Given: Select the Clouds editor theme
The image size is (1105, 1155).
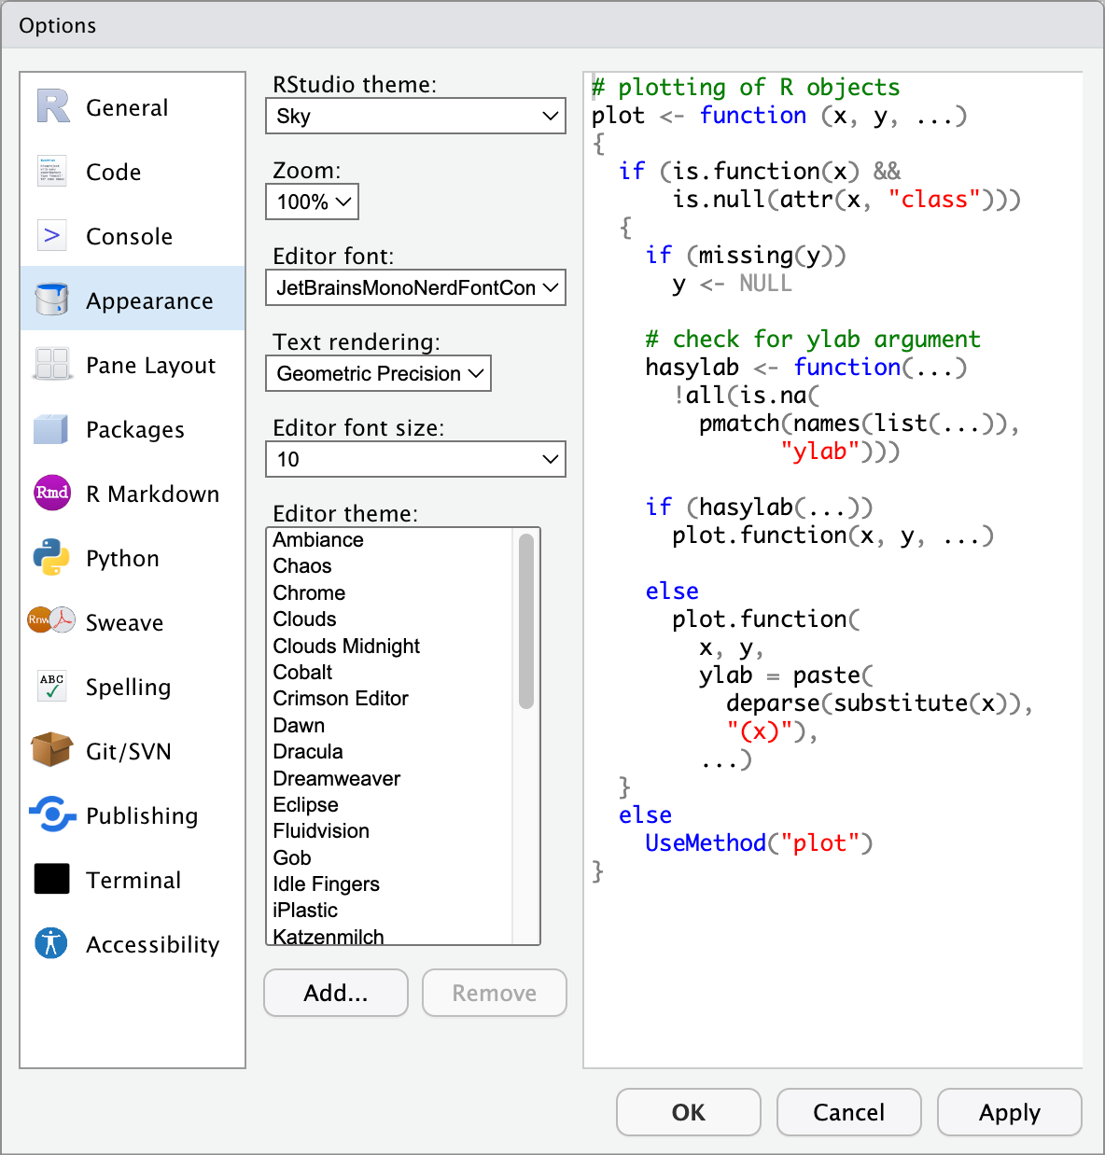Looking at the screenshot, I should coord(389,619).
